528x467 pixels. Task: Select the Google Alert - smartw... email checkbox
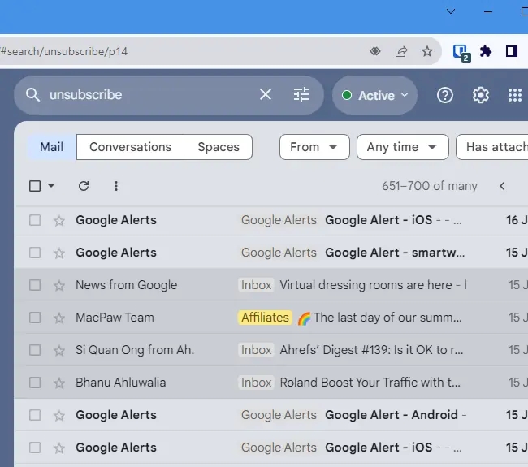tap(35, 253)
